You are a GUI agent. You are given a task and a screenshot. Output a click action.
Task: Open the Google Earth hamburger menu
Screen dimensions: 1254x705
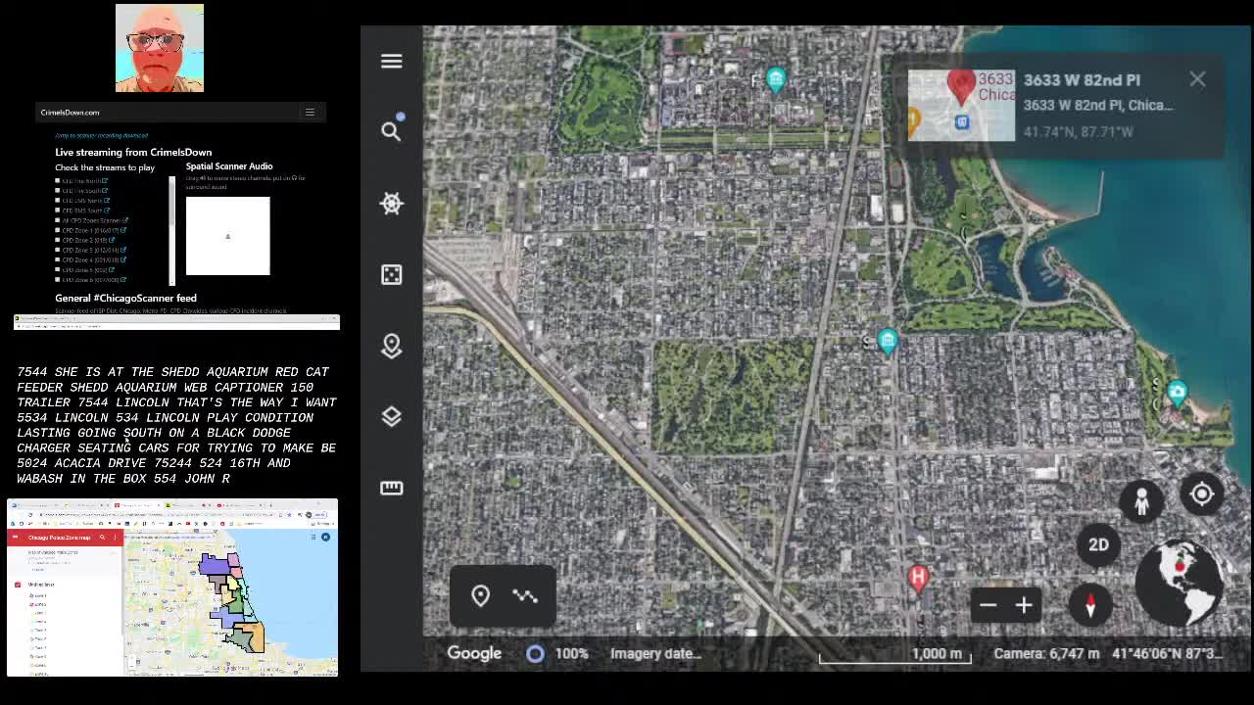pos(391,61)
